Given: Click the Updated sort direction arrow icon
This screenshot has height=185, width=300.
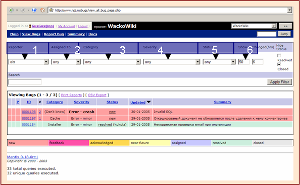Looking at the screenshot, I should tap(148, 102).
